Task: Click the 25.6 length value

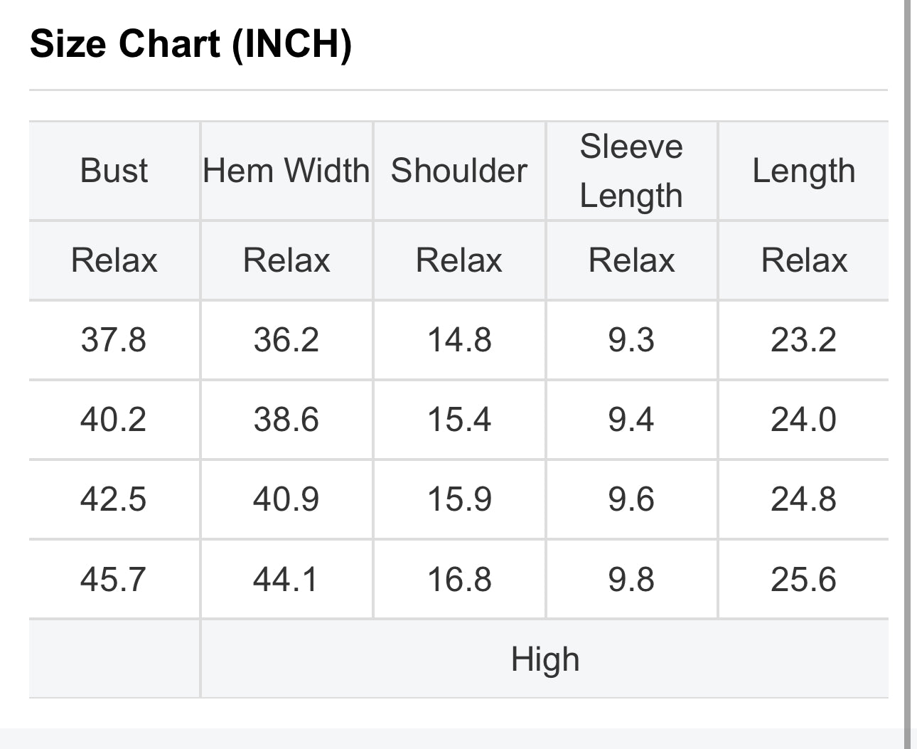Action: pos(803,579)
